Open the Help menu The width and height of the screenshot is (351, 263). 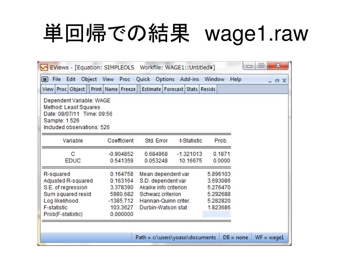click(235, 79)
